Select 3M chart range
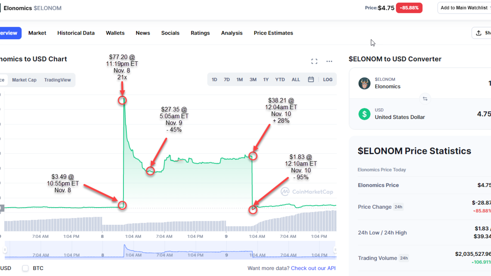The height and width of the screenshot is (276, 491). click(x=253, y=79)
